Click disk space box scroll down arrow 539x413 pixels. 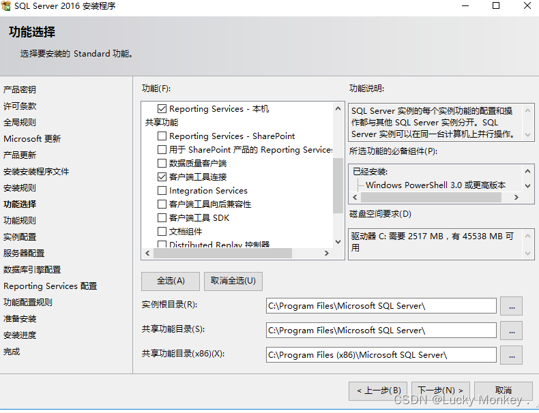click(x=527, y=254)
